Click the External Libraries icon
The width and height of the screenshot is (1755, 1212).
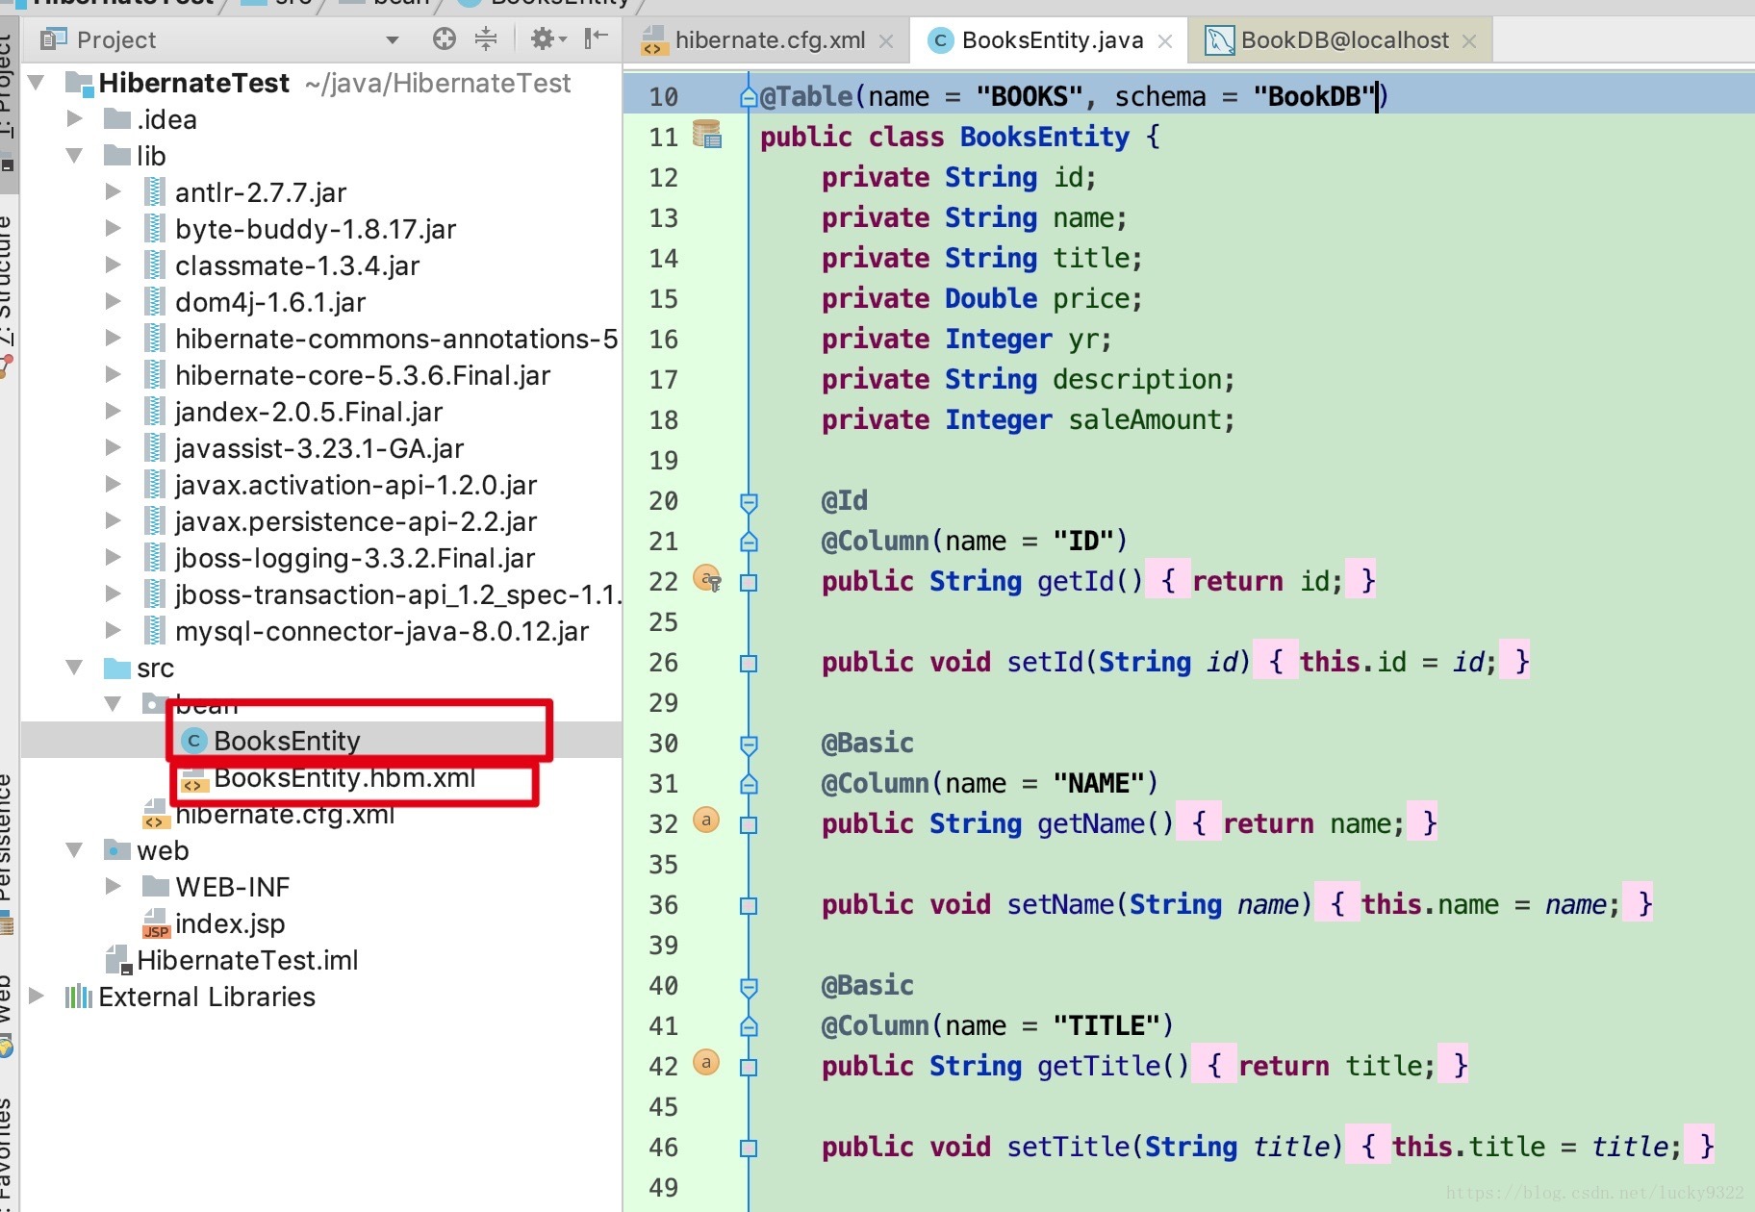tap(78, 997)
